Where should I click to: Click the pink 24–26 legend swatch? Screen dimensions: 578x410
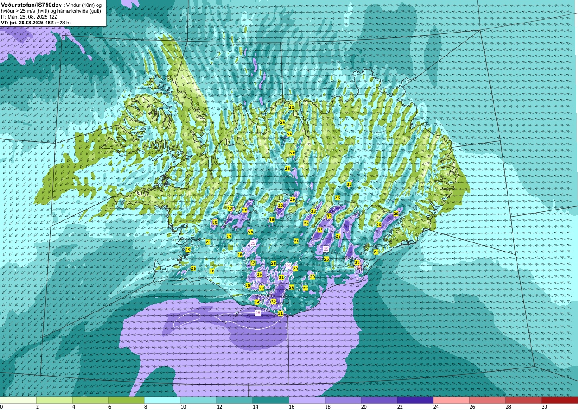coord(452,400)
